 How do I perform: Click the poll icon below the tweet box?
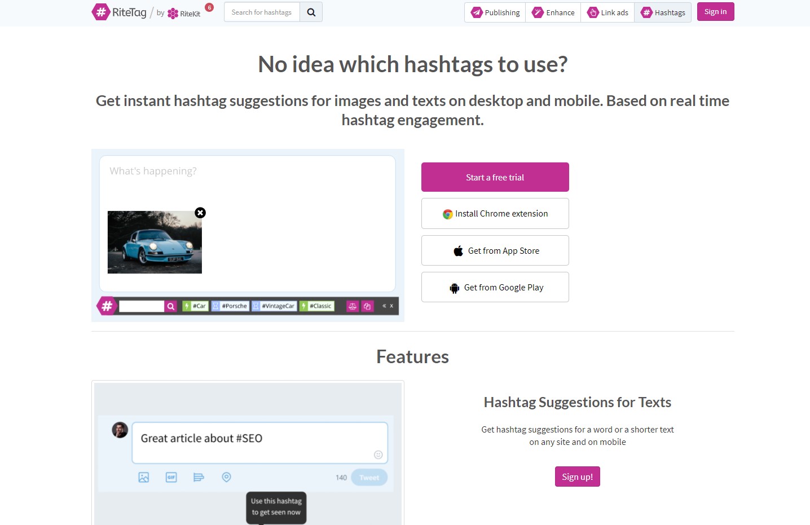[199, 477]
